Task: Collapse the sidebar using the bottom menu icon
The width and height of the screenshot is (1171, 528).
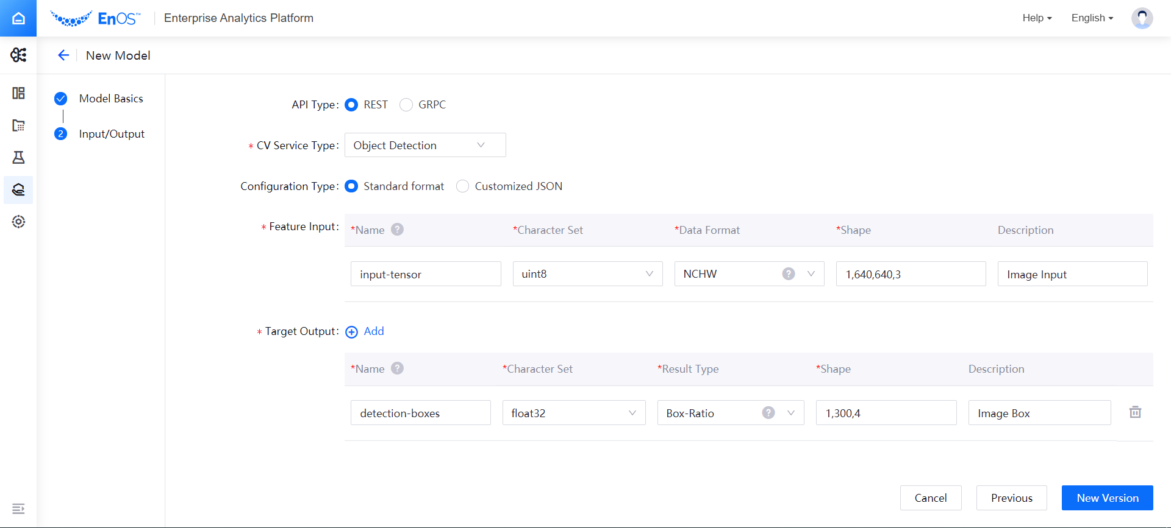Action: tap(18, 509)
